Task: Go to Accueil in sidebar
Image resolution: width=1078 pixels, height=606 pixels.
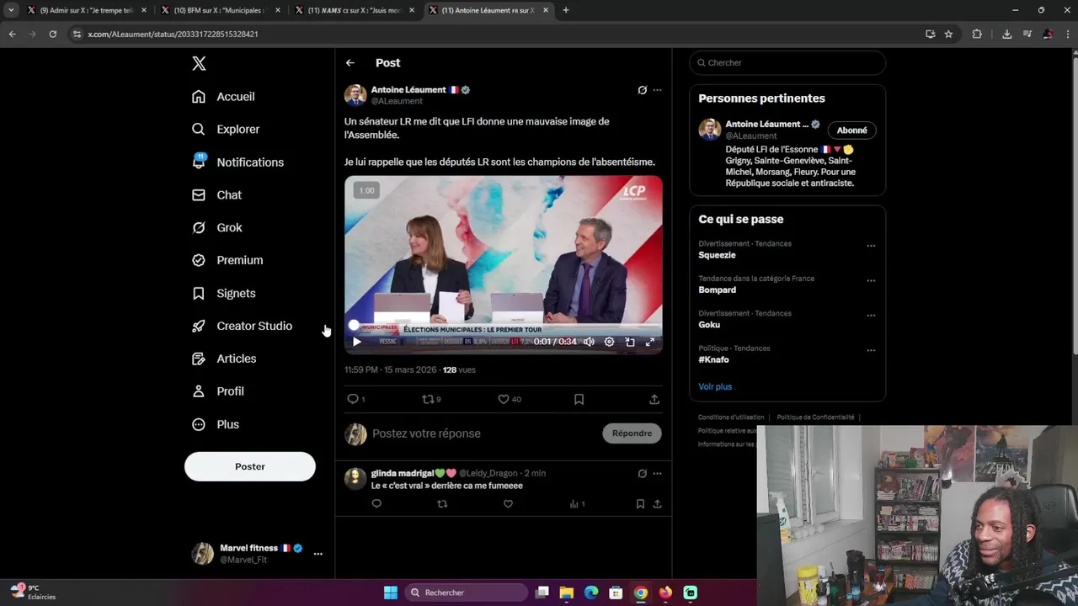Action: [223, 97]
